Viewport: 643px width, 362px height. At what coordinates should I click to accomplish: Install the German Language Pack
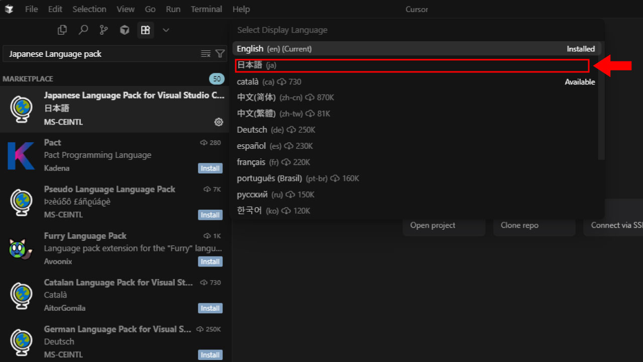[x=210, y=355]
